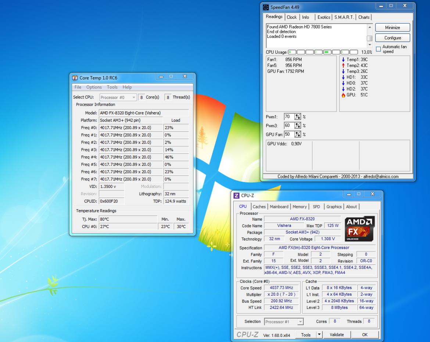Select the CPU-Z CPU tab

pyautogui.click(x=243, y=206)
